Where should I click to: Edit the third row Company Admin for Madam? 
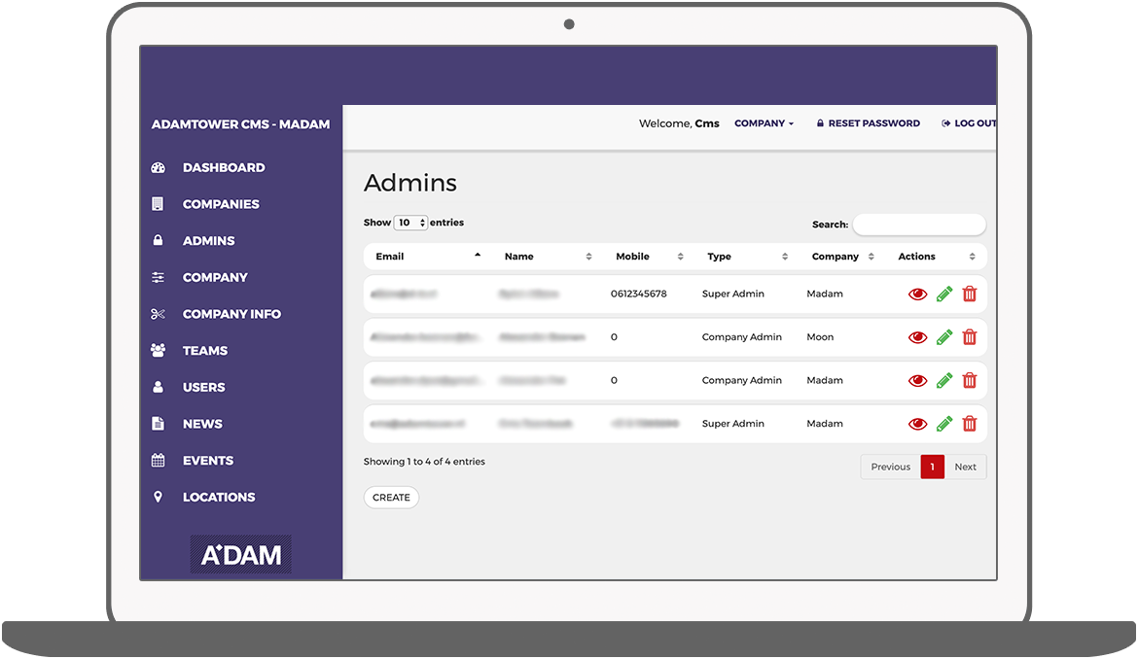pos(944,381)
